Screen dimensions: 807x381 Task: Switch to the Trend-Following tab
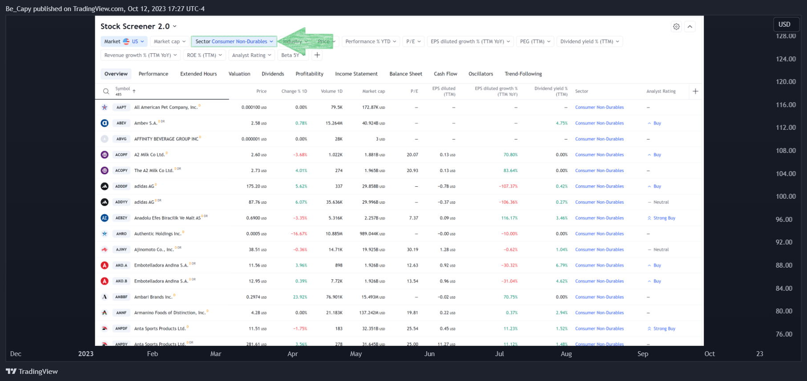coord(523,74)
